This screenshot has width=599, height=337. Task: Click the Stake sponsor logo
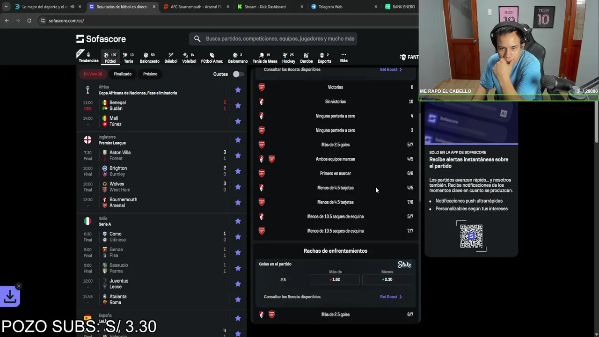point(404,264)
